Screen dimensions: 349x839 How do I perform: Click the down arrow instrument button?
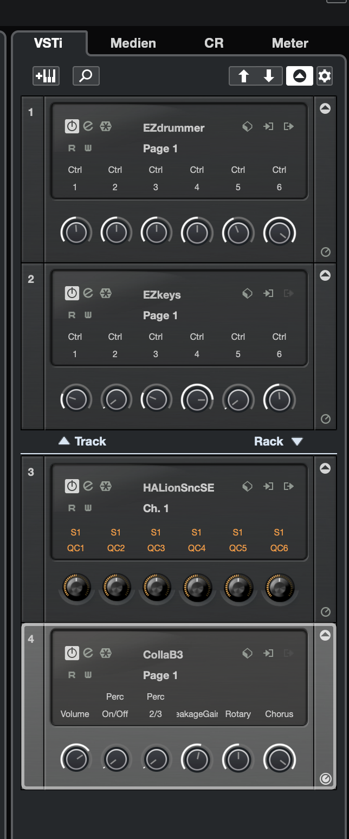tap(269, 76)
